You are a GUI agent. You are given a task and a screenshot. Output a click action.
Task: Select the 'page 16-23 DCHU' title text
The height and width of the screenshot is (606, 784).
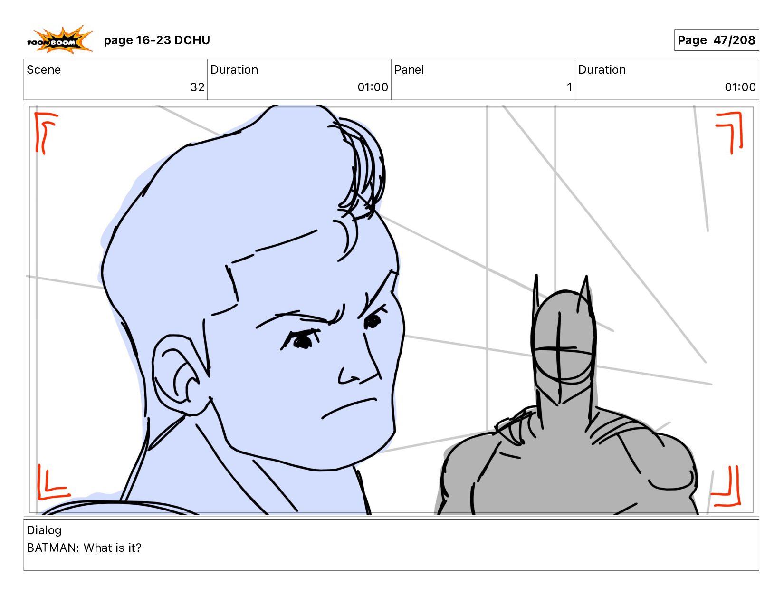pos(157,40)
